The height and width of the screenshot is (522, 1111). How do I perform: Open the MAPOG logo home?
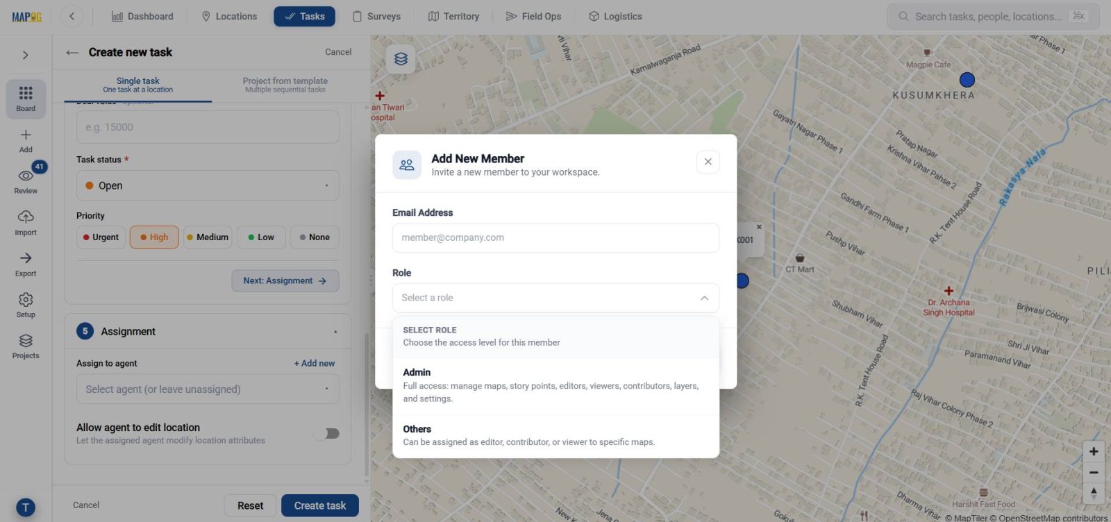click(x=26, y=17)
